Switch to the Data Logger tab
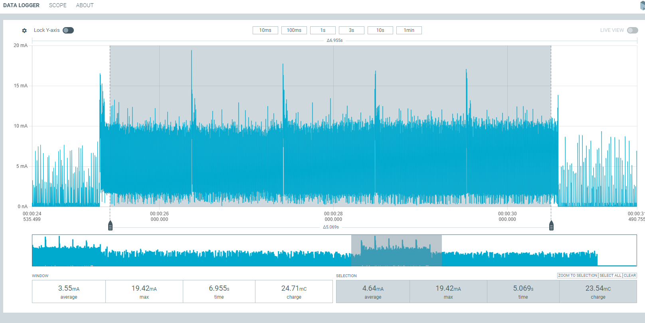Viewport: 645px width, 323px height. (22, 5)
